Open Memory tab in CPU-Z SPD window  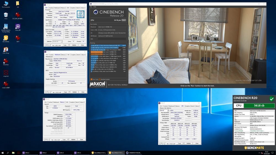click(x=177, y=106)
